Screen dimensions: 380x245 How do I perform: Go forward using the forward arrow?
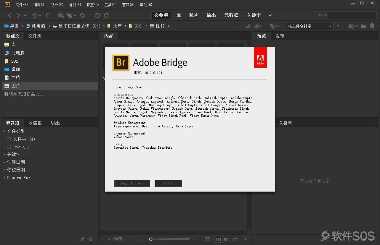[x=18, y=15]
